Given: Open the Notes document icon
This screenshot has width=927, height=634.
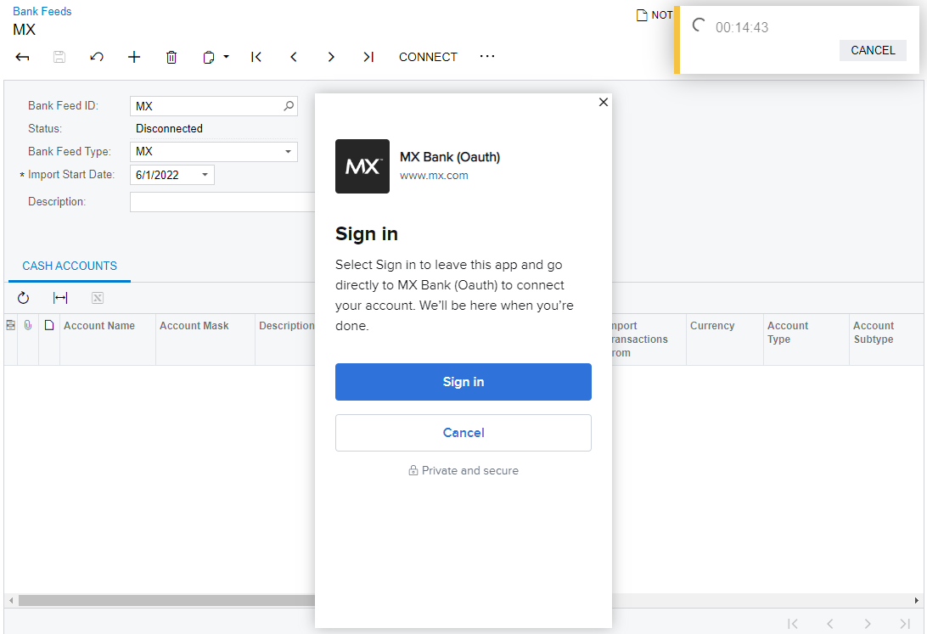Looking at the screenshot, I should [642, 15].
